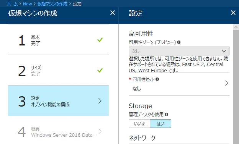Click info icon next to 可用性ゾーン (プレビュー)
Image resolution: width=239 pixels, height=144 pixels.
[x=179, y=42]
